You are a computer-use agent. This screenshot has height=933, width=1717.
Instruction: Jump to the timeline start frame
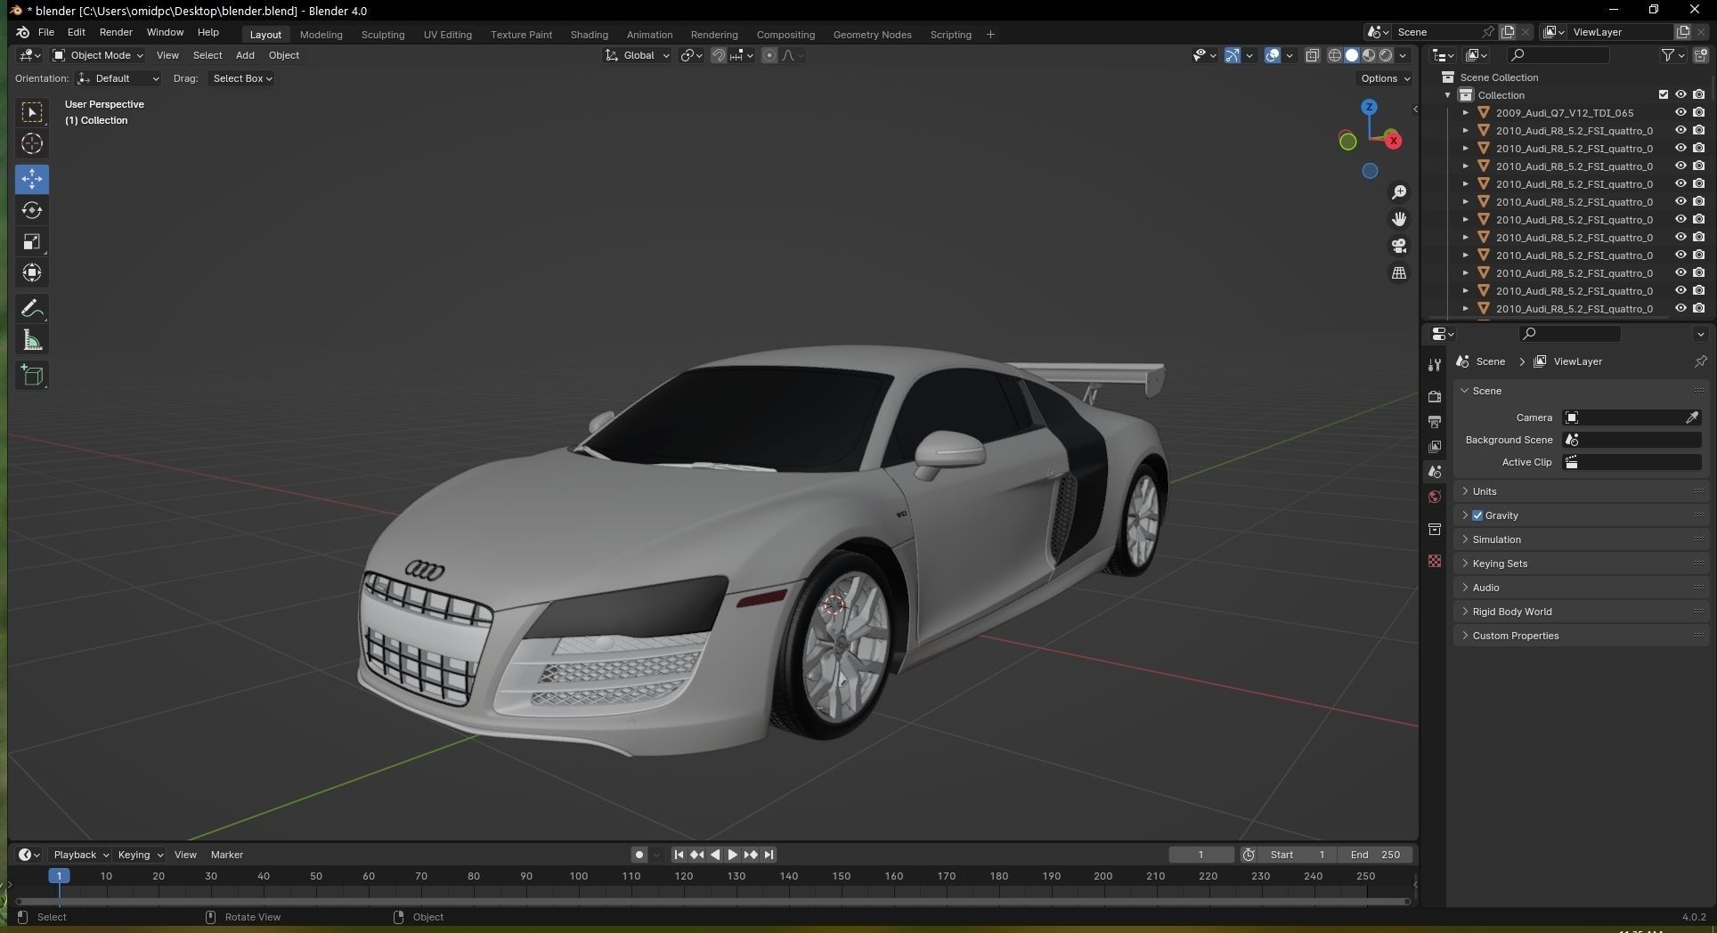(x=679, y=855)
